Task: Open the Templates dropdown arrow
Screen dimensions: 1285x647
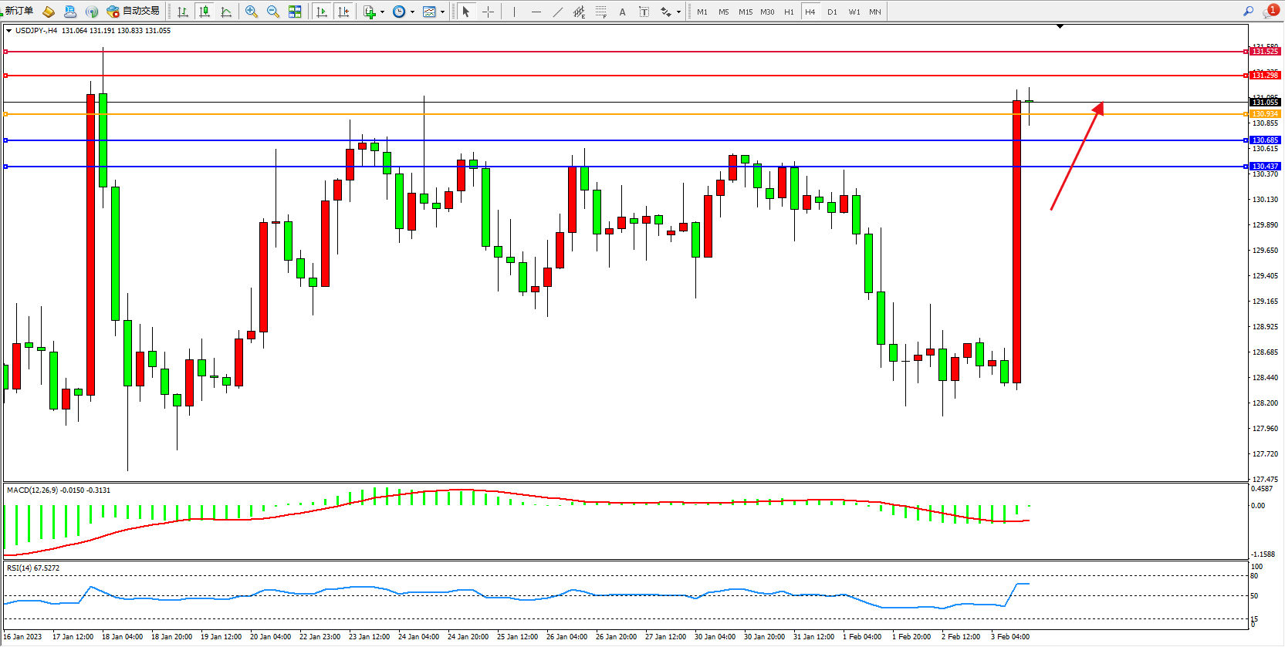Action: point(442,12)
